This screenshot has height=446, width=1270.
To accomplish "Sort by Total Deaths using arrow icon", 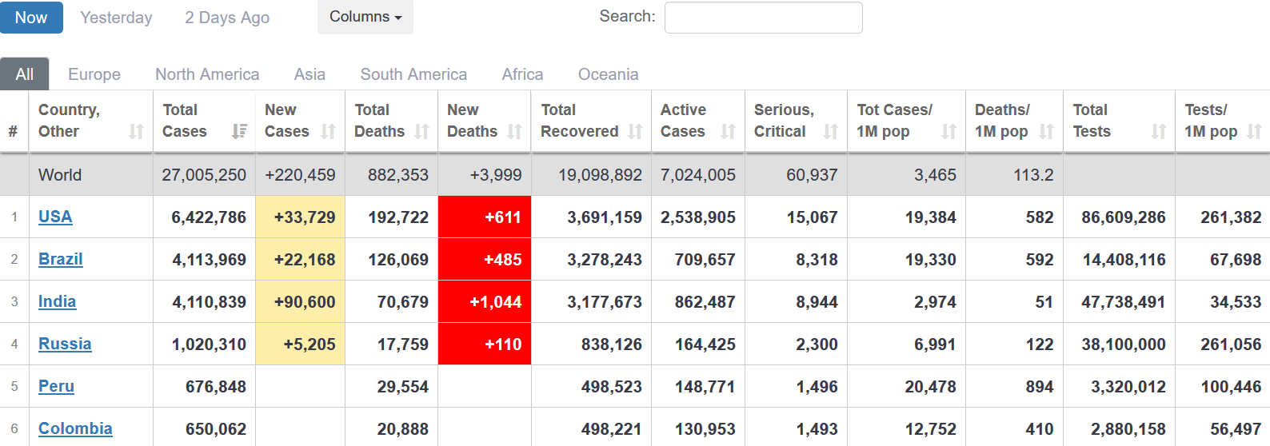I will (x=421, y=131).
